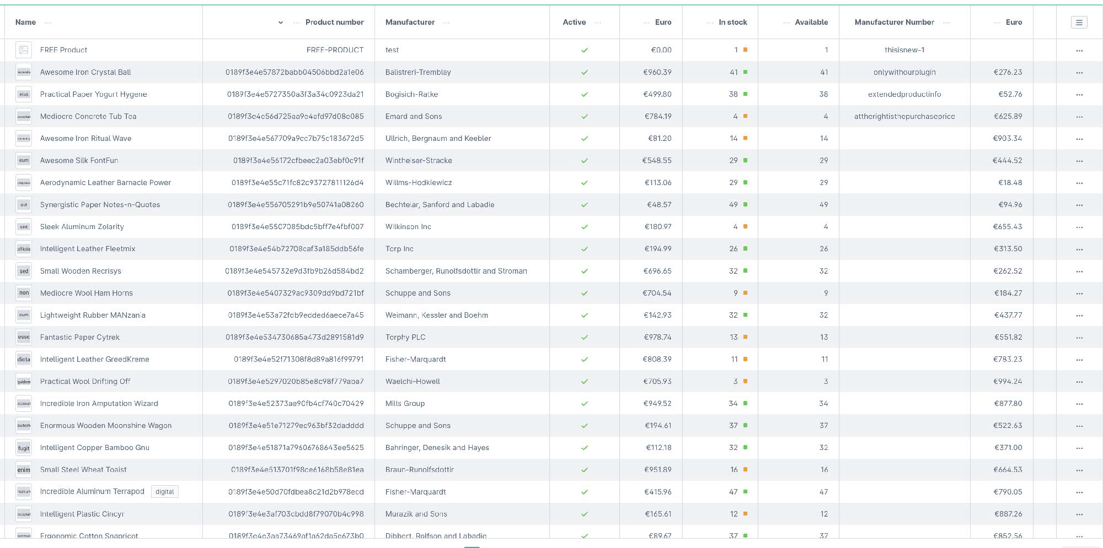
Task: Open row actions for Awesome Silk FontFun
Action: point(1079,161)
